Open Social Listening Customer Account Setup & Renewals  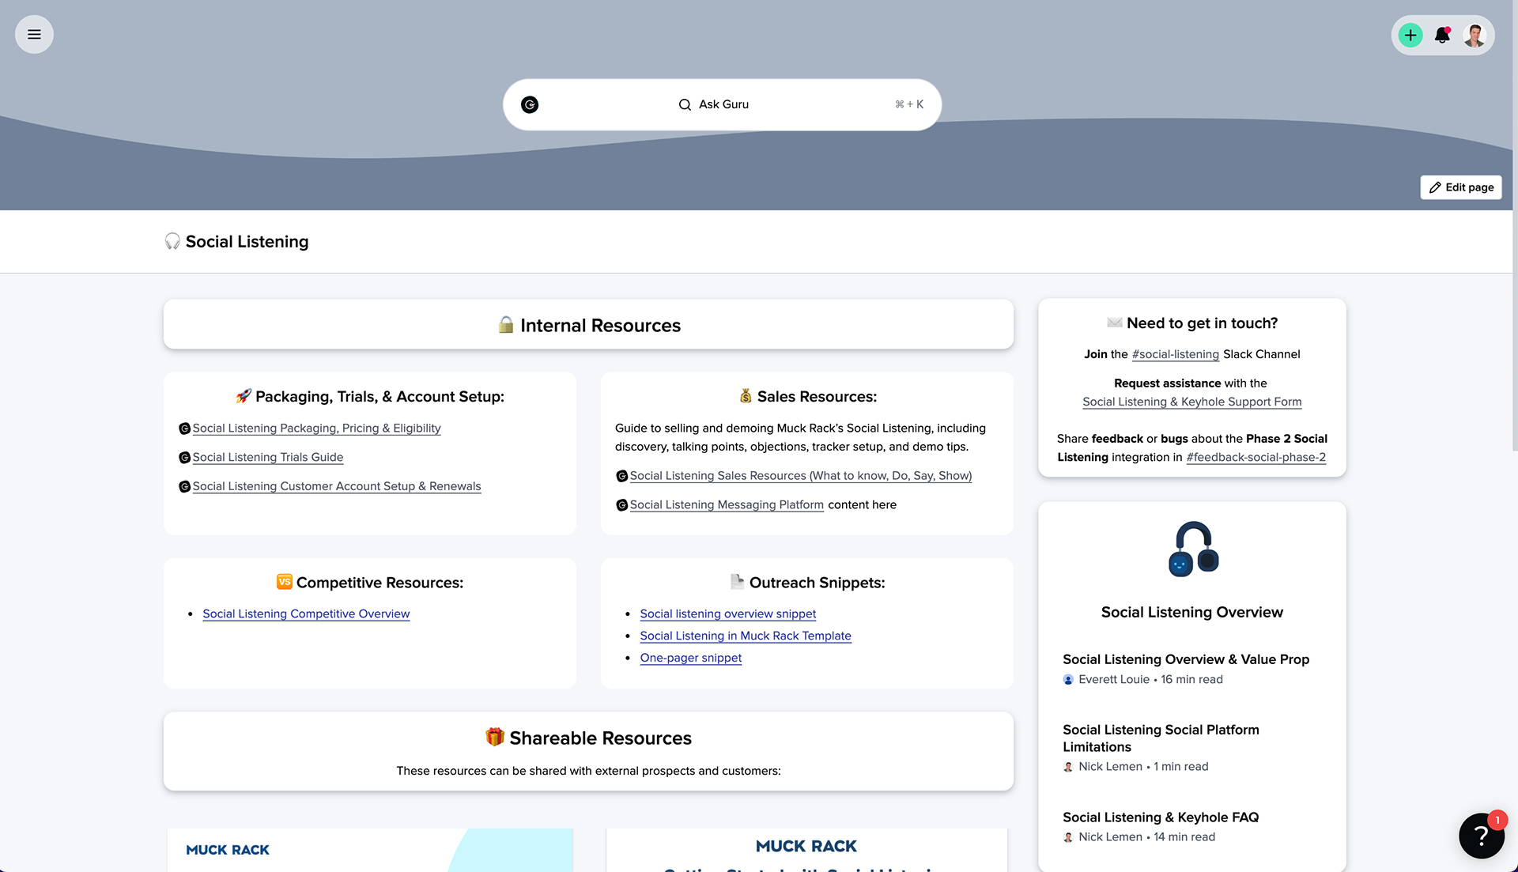tap(336, 486)
